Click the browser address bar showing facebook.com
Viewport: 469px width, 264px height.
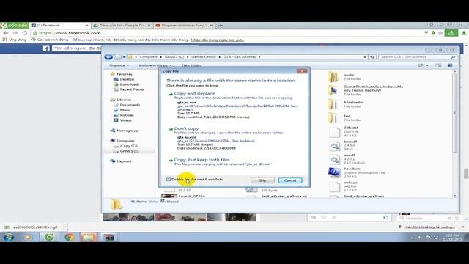pos(226,33)
